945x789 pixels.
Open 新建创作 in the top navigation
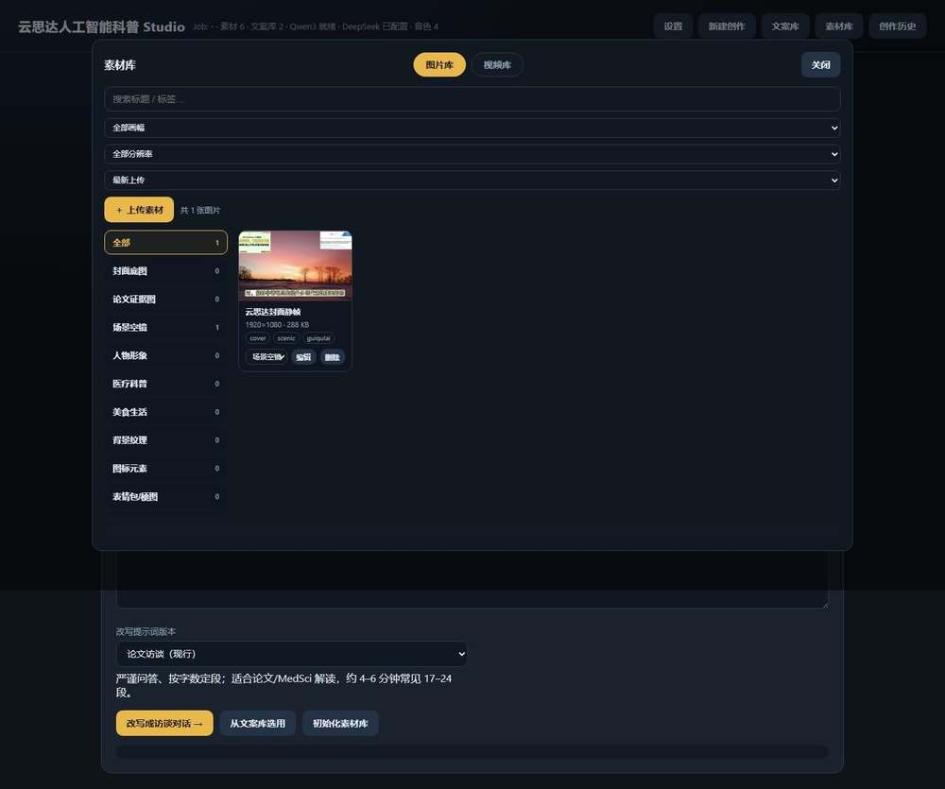727,26
